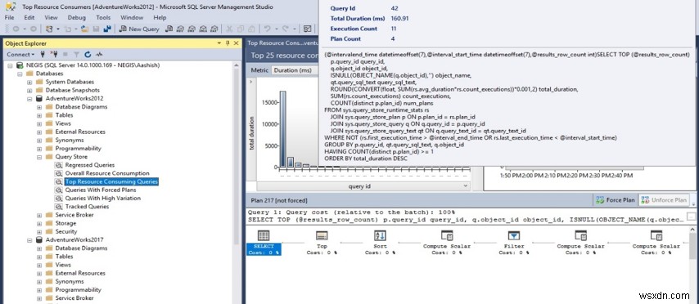
Task: Select Database Snapshots folder
Action: [x=73, y=91]
